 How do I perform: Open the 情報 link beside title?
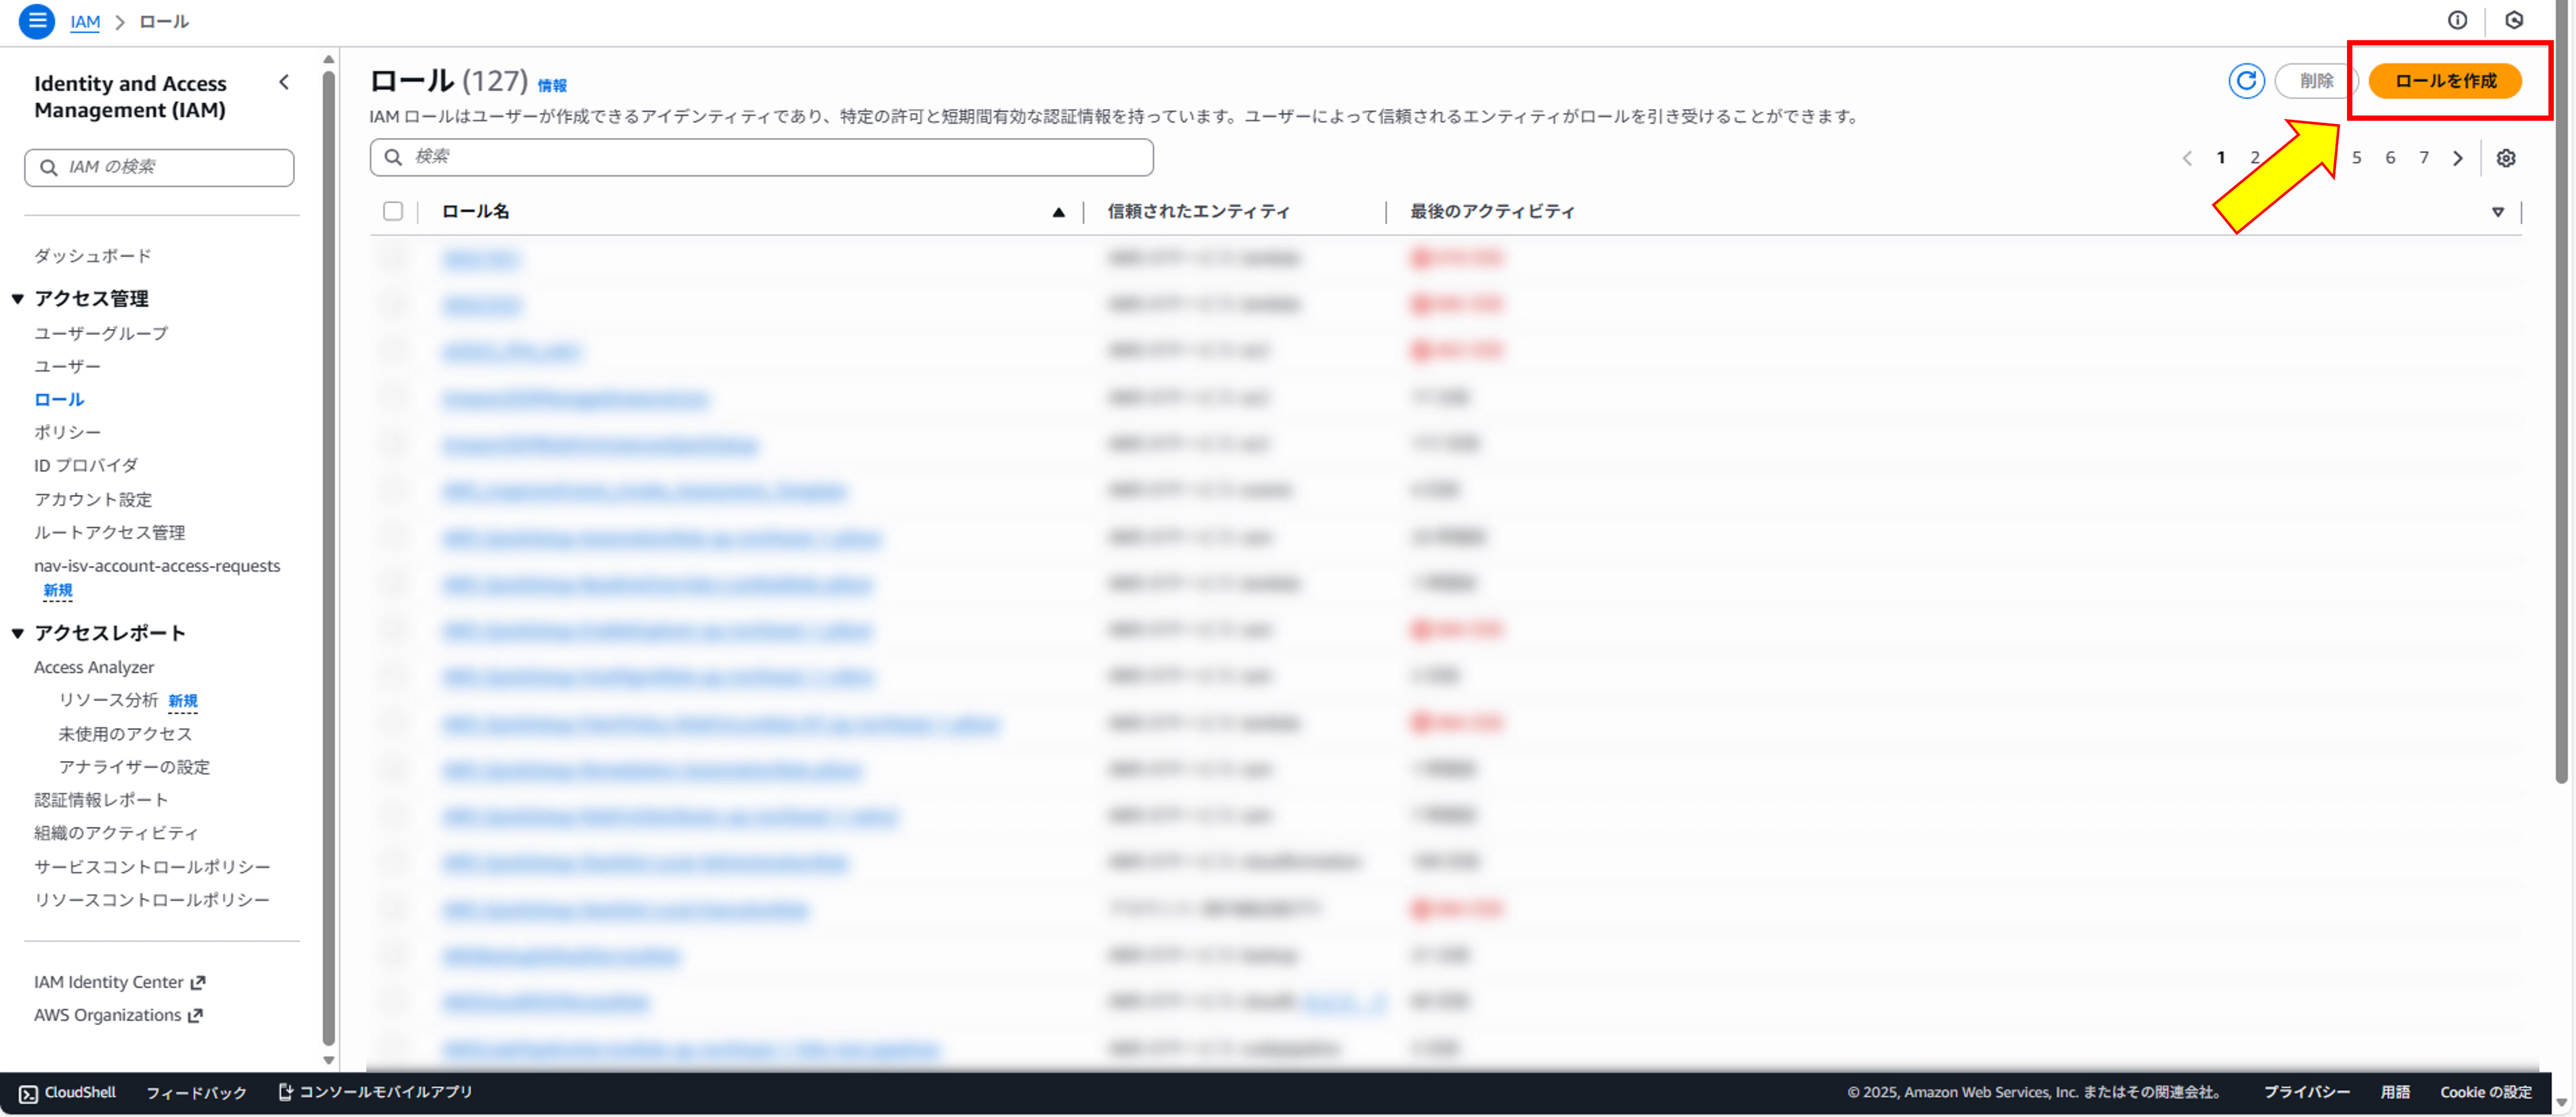pos(552,86)
